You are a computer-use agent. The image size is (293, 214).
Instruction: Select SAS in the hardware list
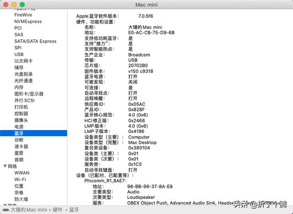point(19,35)
